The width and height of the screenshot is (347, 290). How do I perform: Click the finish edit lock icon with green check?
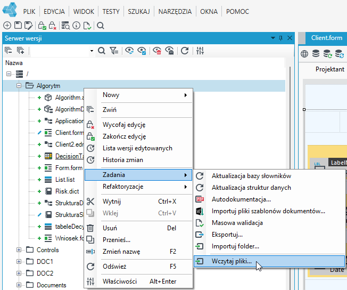click(42, 26)
